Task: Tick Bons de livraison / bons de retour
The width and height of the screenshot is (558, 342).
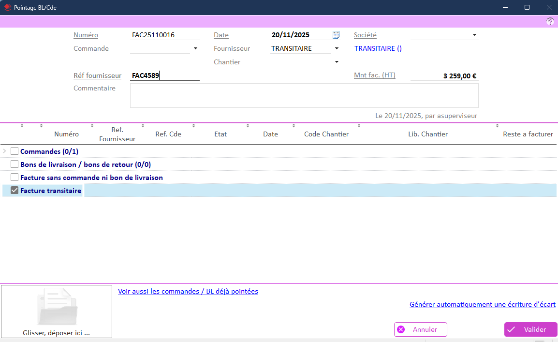Action: [15, 164]
